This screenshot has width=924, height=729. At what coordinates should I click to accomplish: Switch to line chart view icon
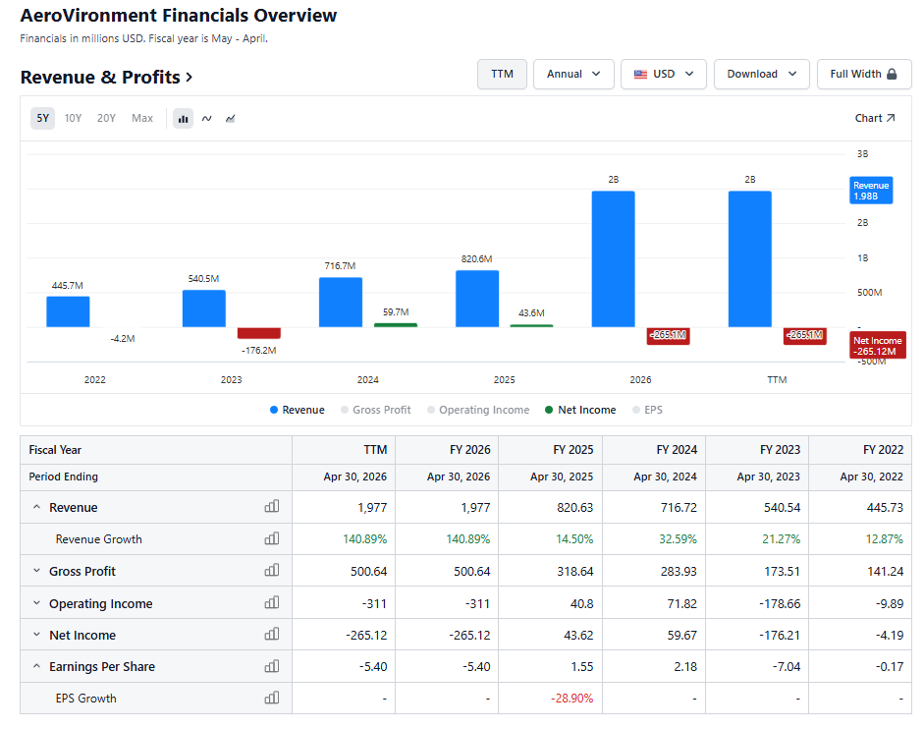click(207, 119)
